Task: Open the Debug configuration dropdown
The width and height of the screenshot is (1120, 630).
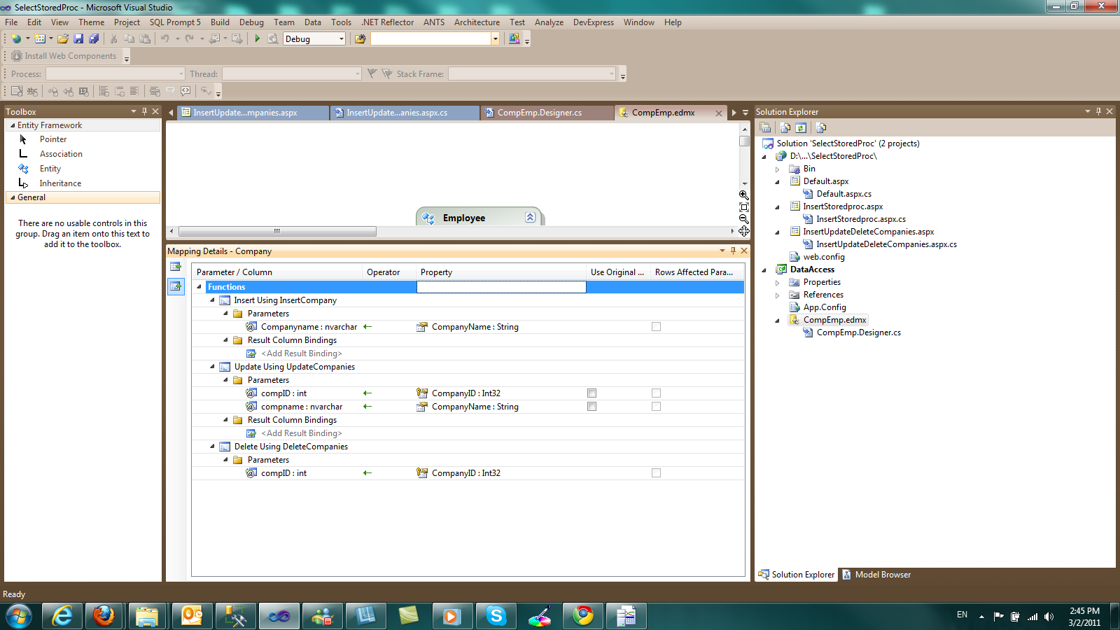Action: pyautogui.click(x=342, y=39)
